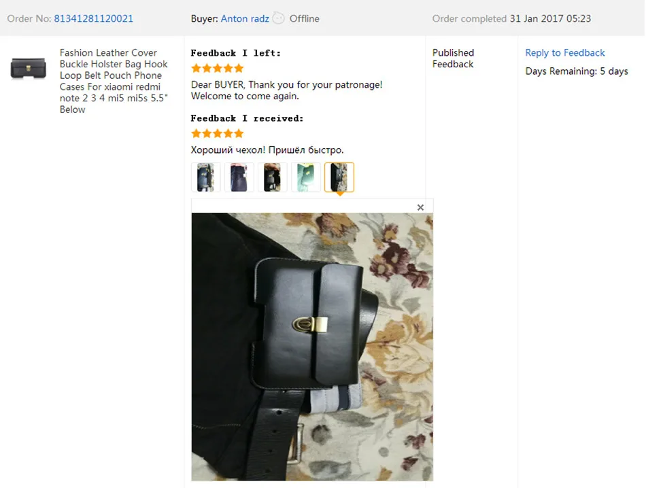The width and height of the screenshot is (646, 488).
Task: Close the enlarged photo preview
Action: click(x=420, y=207)
